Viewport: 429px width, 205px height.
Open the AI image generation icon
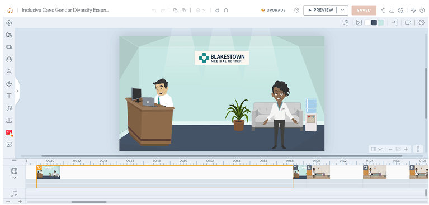tap(9, 145)
